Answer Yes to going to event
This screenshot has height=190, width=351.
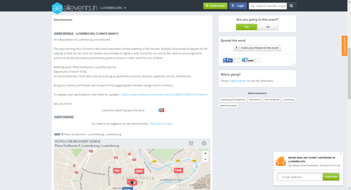(x=247, y=27)
